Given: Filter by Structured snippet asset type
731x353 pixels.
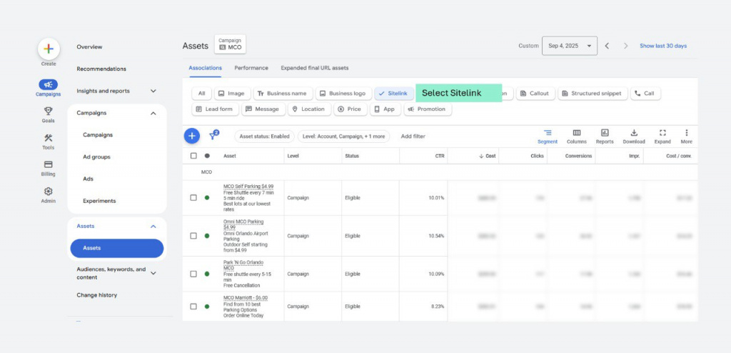Looking at the screenshot, I should point(593,94).
